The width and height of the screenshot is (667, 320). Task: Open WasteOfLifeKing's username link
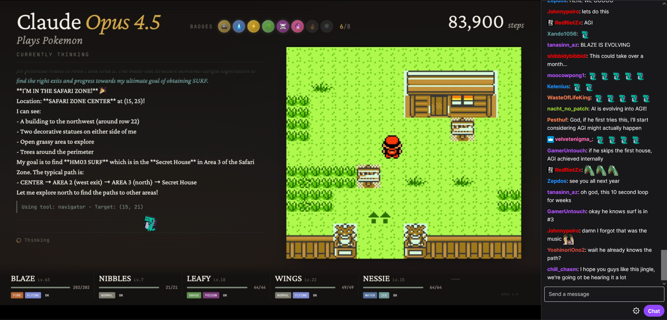pos(569,98)
